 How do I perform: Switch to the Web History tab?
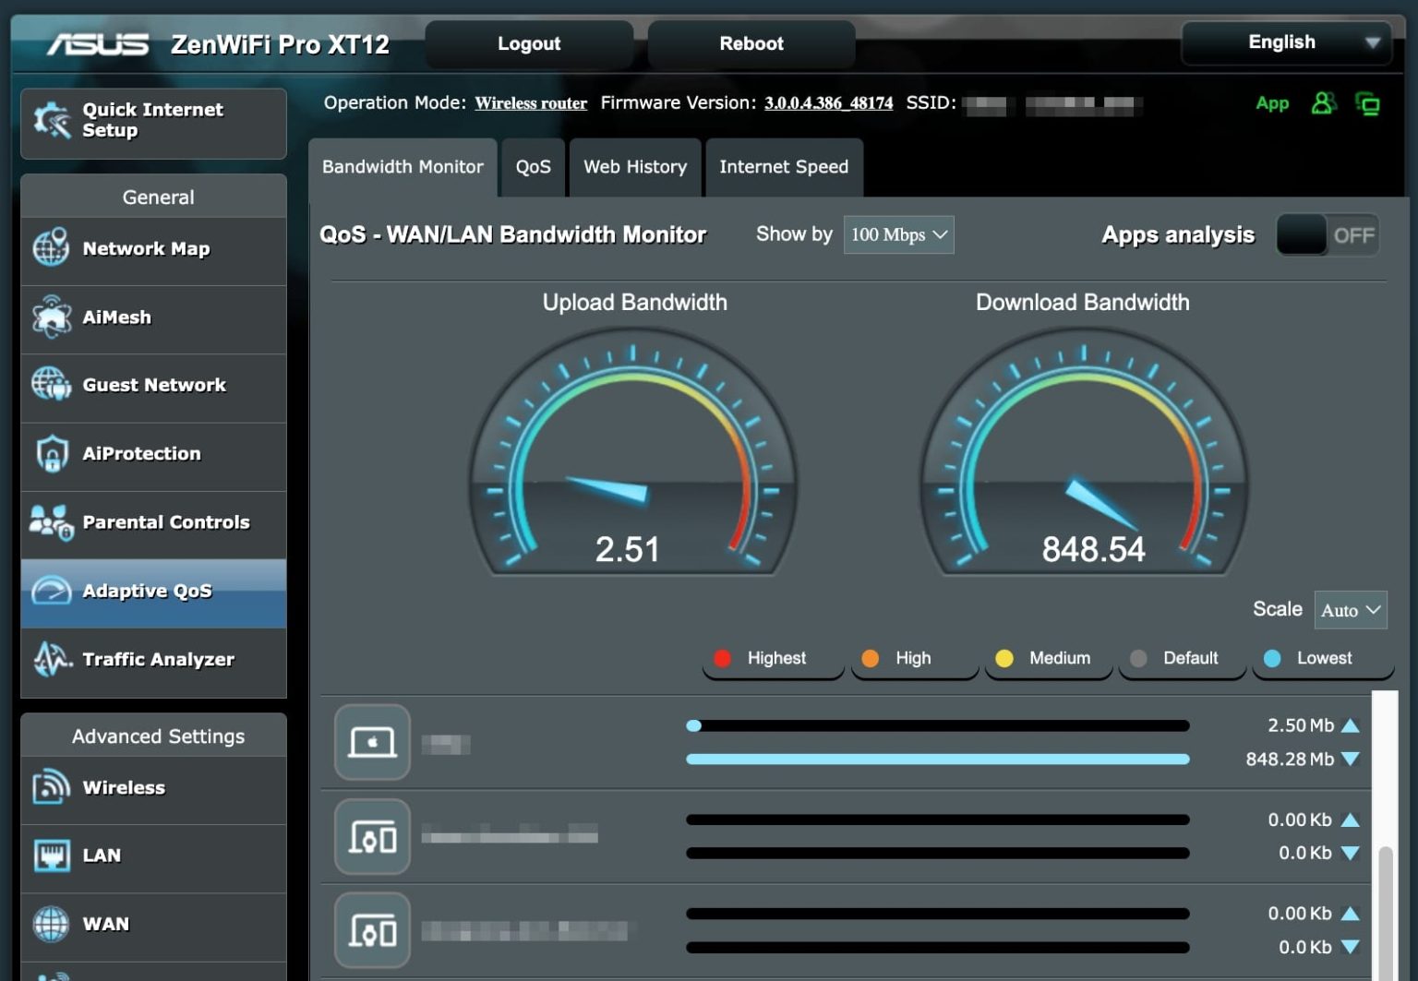(634, 167)
